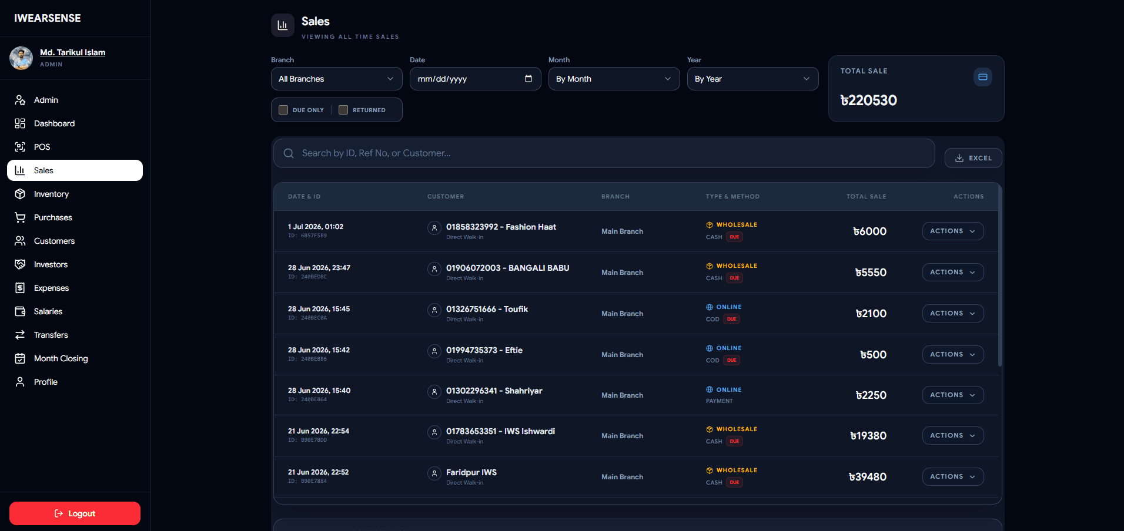
Task: Enable the Due Only checkbox
Action: tap(283, 110)
